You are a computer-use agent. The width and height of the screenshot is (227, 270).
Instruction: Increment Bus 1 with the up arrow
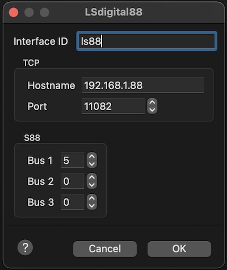pos(92,157)
